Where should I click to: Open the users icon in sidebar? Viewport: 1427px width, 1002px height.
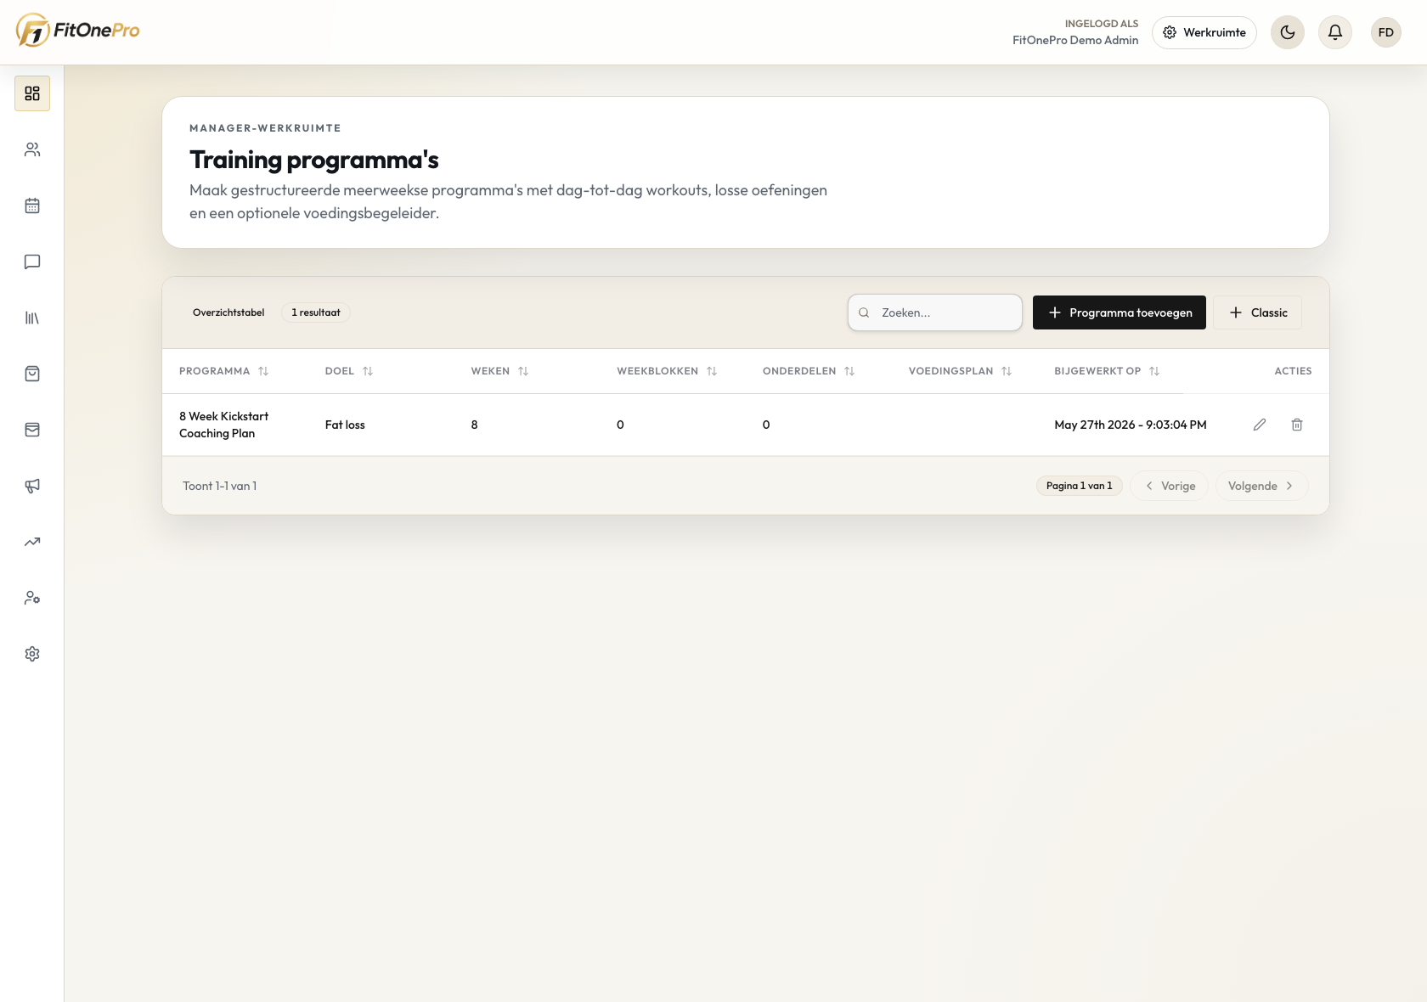pos(32,149)
